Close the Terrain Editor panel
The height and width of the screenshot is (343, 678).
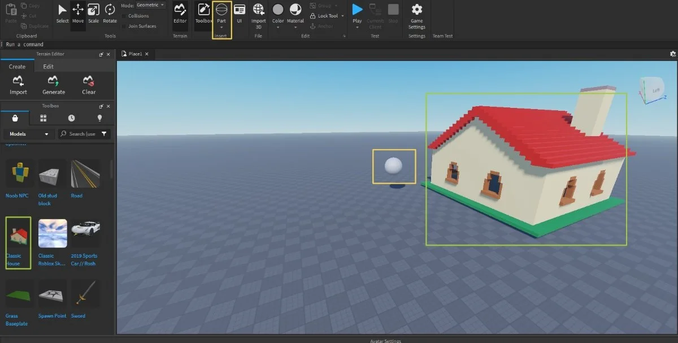pyautogui.click(x=108, y=54)
